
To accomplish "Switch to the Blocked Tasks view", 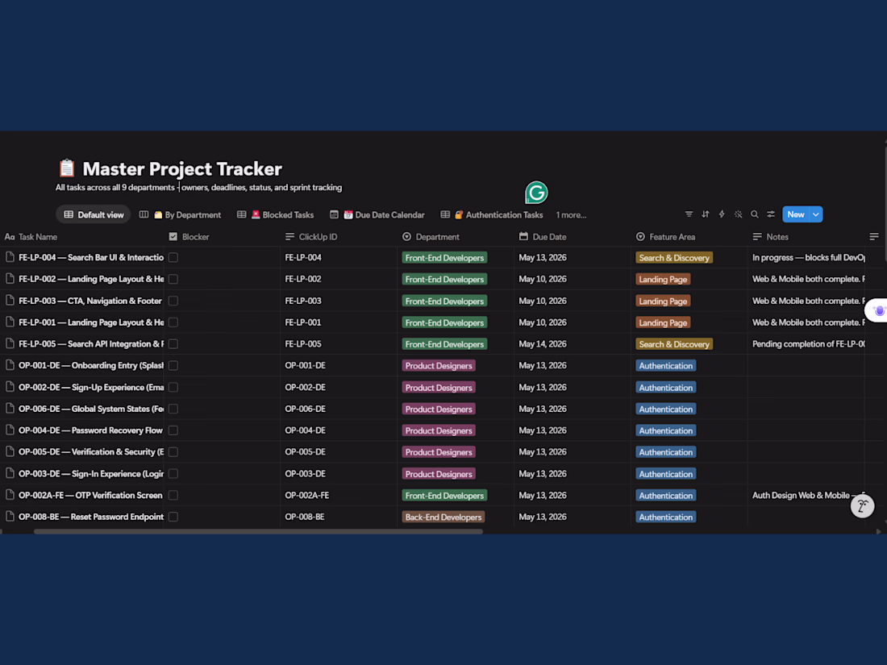I will point(276,215).
